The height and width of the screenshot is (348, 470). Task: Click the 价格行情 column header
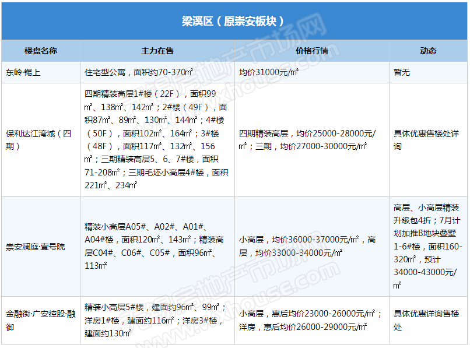click(x=311, y=51)
